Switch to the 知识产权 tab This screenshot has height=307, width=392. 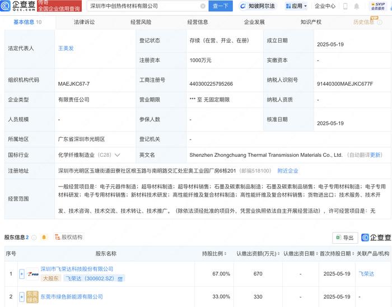[311, 22]
